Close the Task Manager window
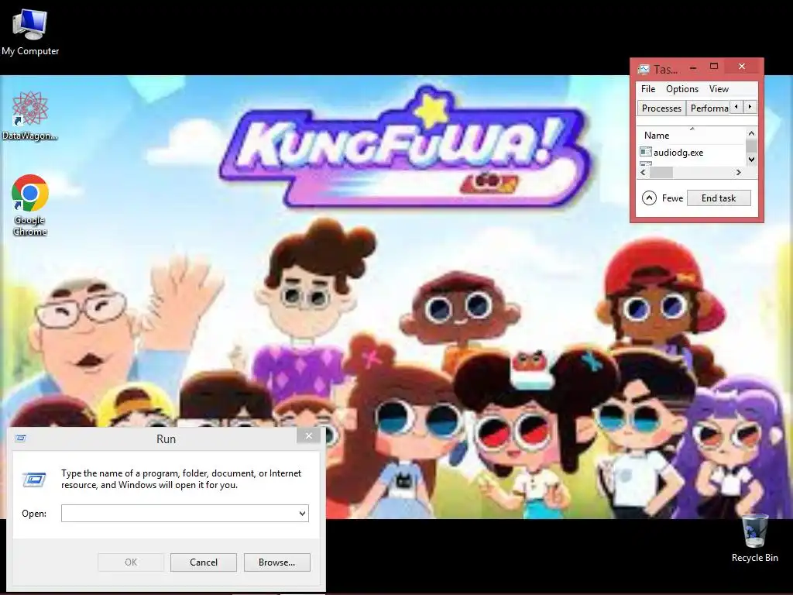Screen dimensions: 793x595 (742, 67)
